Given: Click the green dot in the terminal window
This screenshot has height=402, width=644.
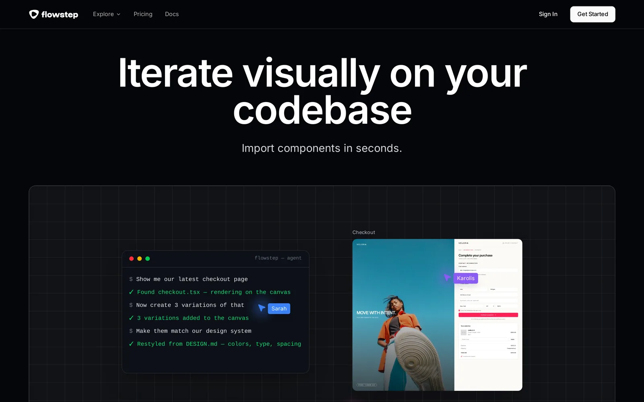Looking at the screenshot, I should (x=147, y=258).
